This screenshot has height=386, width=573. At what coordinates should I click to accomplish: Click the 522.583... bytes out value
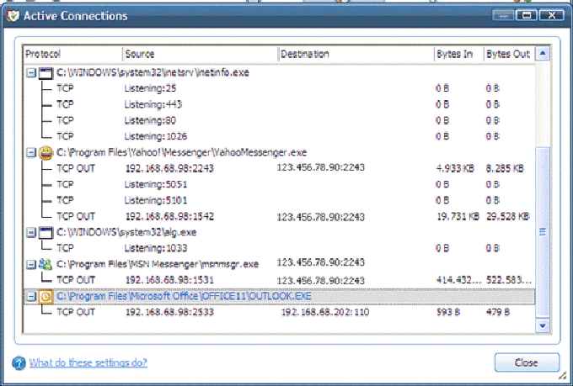(x=509, y=280)
